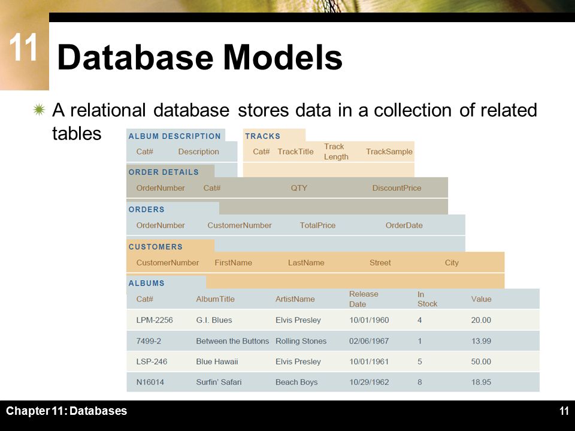Click "OrderNumber" in the ORDER DETAILS table
This screenshot has width=575, height=431.
(161, 188)
